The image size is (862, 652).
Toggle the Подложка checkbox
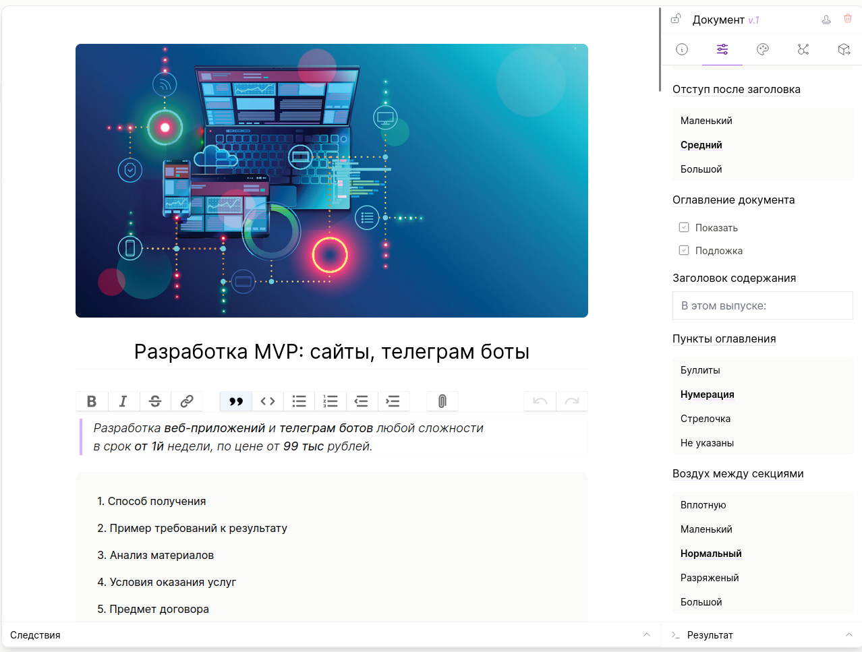click(x=684, y=250)
